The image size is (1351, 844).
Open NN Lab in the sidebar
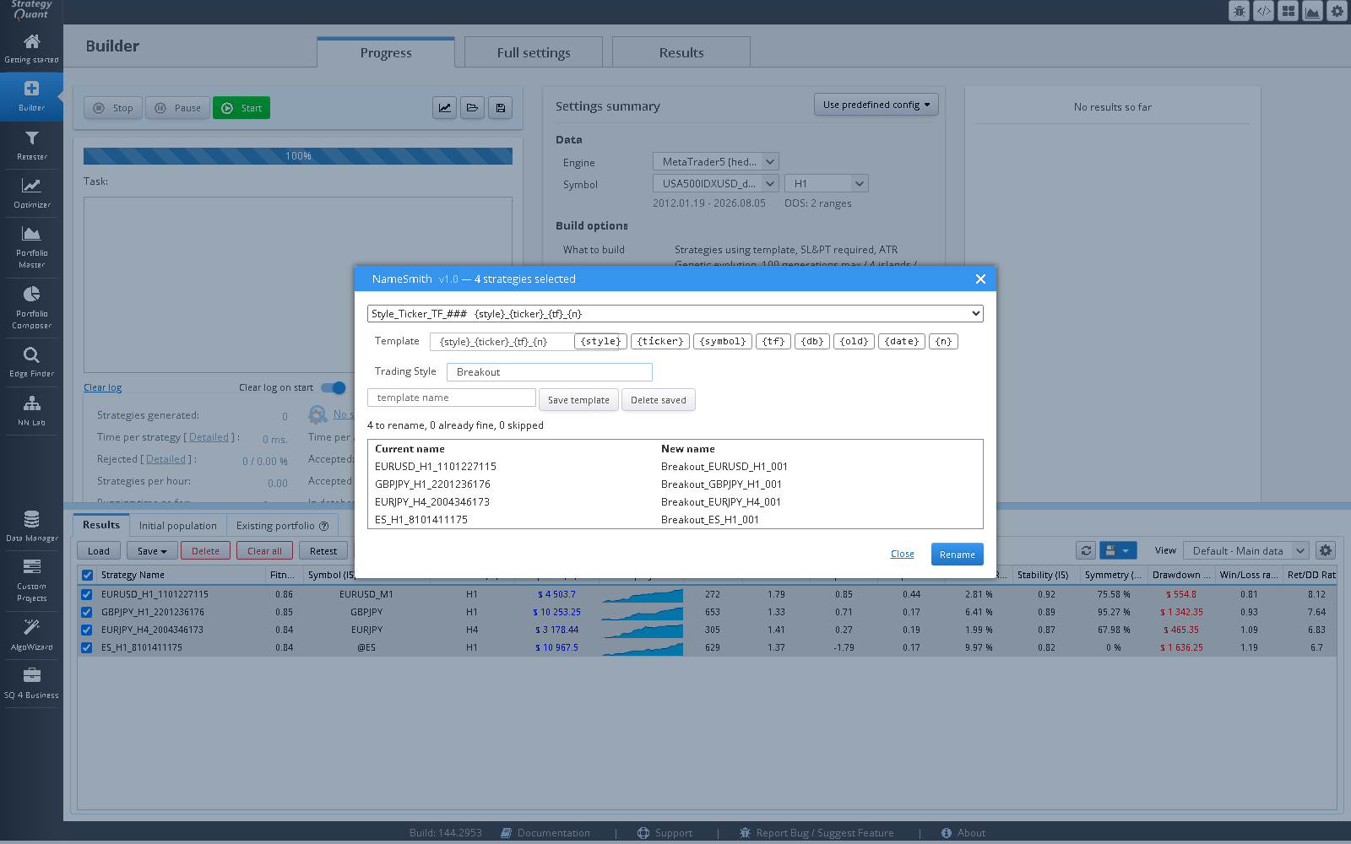tap(31, 411)
